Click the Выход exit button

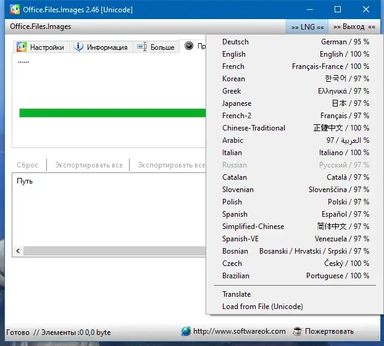354,26
